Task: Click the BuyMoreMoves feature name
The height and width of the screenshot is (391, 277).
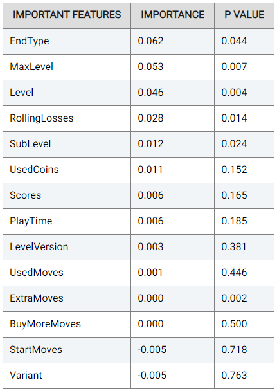Action: click(x=46, y=324)
